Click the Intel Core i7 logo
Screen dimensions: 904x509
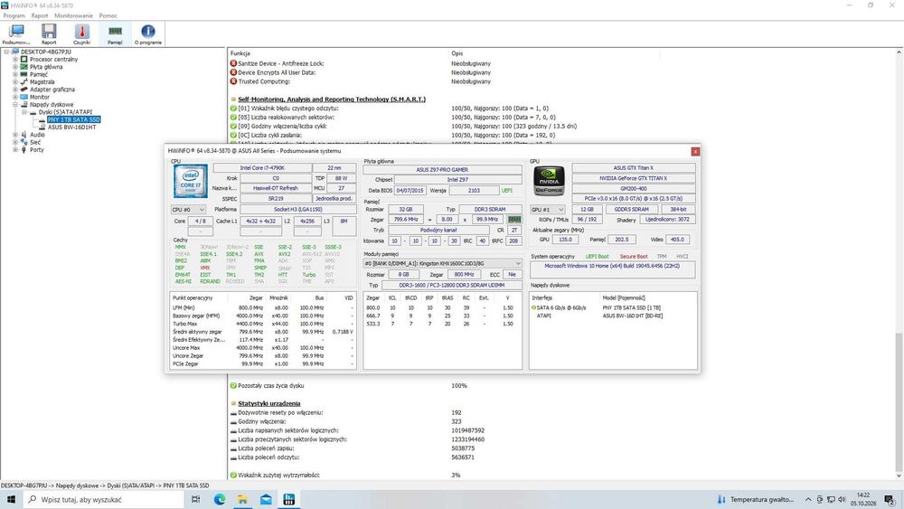(191, 181)
